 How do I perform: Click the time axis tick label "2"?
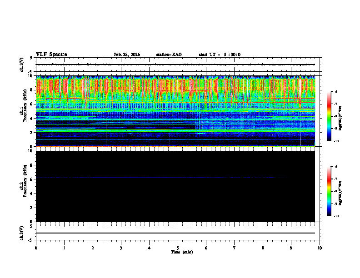[x=93, y=248]
